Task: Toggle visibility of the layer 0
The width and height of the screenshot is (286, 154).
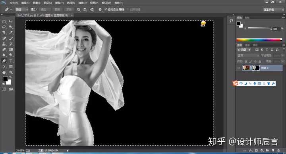Action: (239, 68)
